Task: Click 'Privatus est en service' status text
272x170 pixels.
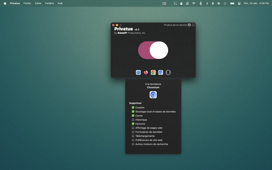Action: [x=175, y=25]
